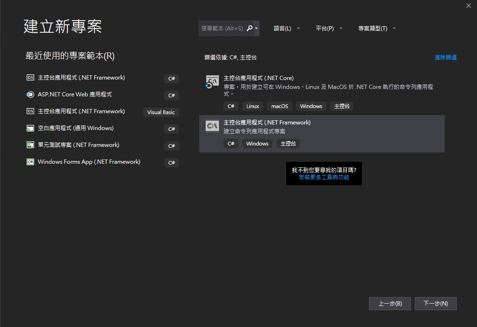Click the C# tag of the .NET Core template
Image resolution: width=477 pixels, height=327 pixels.
tap(231, 106)
